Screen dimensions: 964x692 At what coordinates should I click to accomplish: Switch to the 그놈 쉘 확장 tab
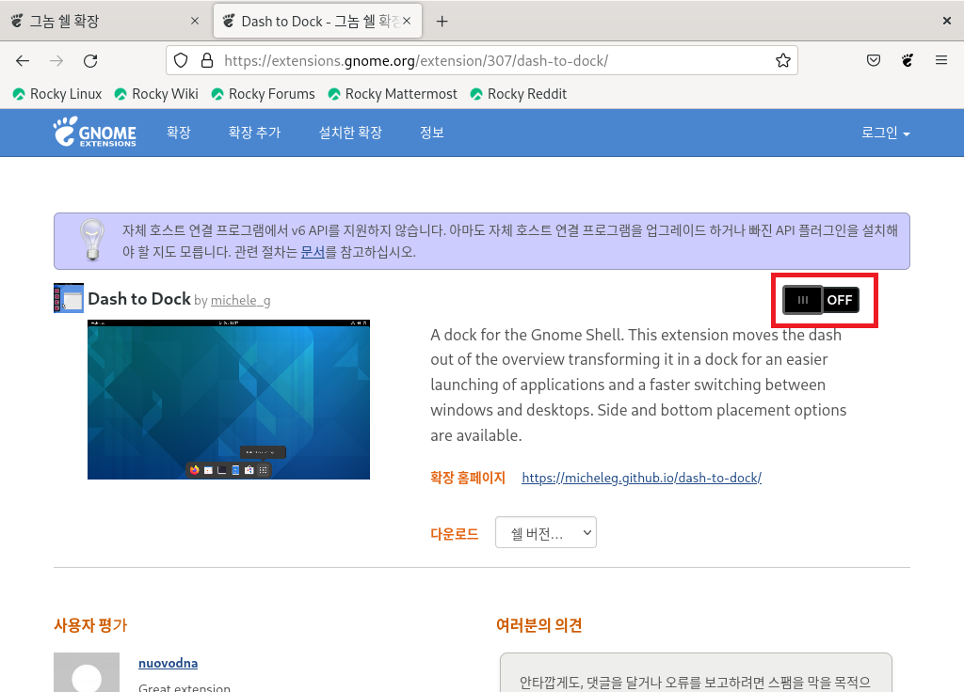104,22
